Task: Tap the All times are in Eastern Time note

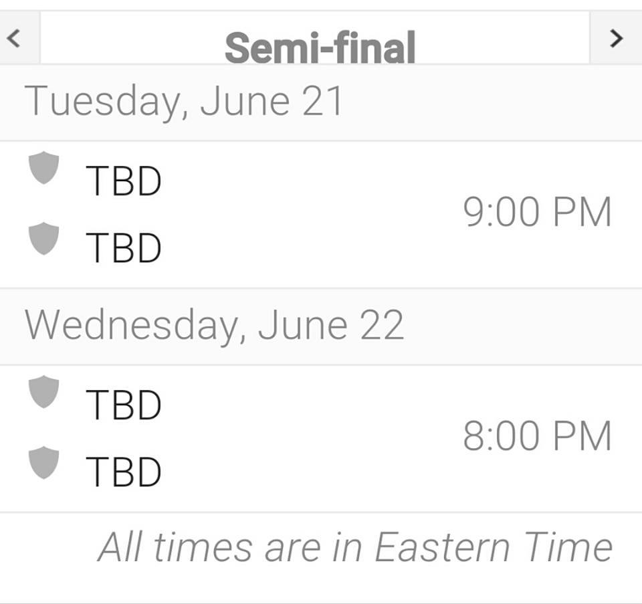Action: point(355,547)
